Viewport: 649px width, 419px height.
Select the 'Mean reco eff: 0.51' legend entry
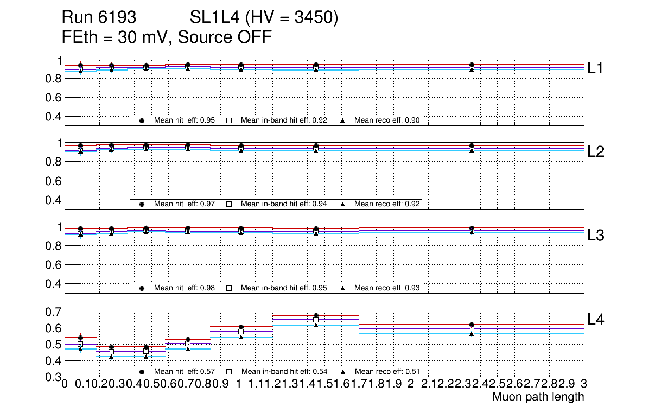point(387,372)
